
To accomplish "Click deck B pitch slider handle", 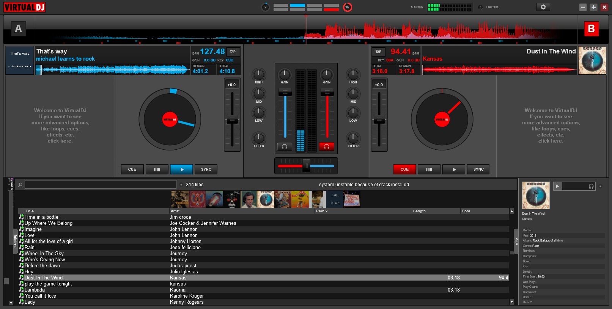I will [379, 119].
